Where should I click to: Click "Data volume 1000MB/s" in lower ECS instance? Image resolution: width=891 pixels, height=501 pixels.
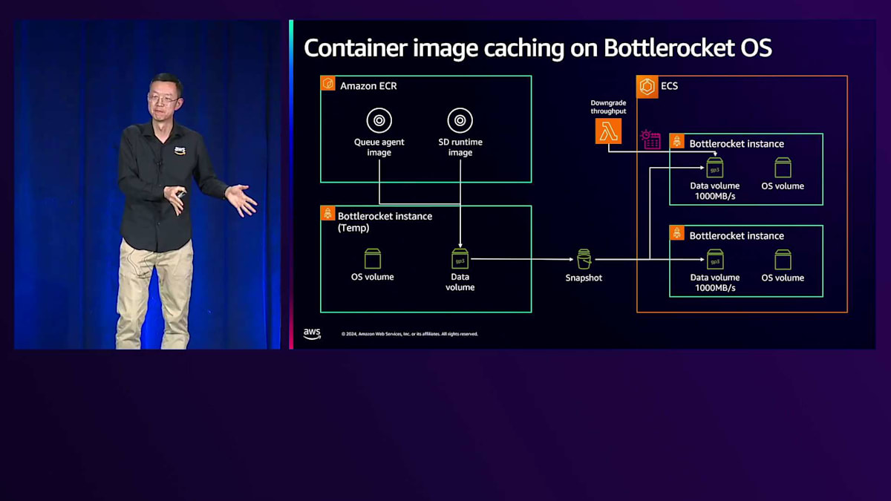pos(715,283)
